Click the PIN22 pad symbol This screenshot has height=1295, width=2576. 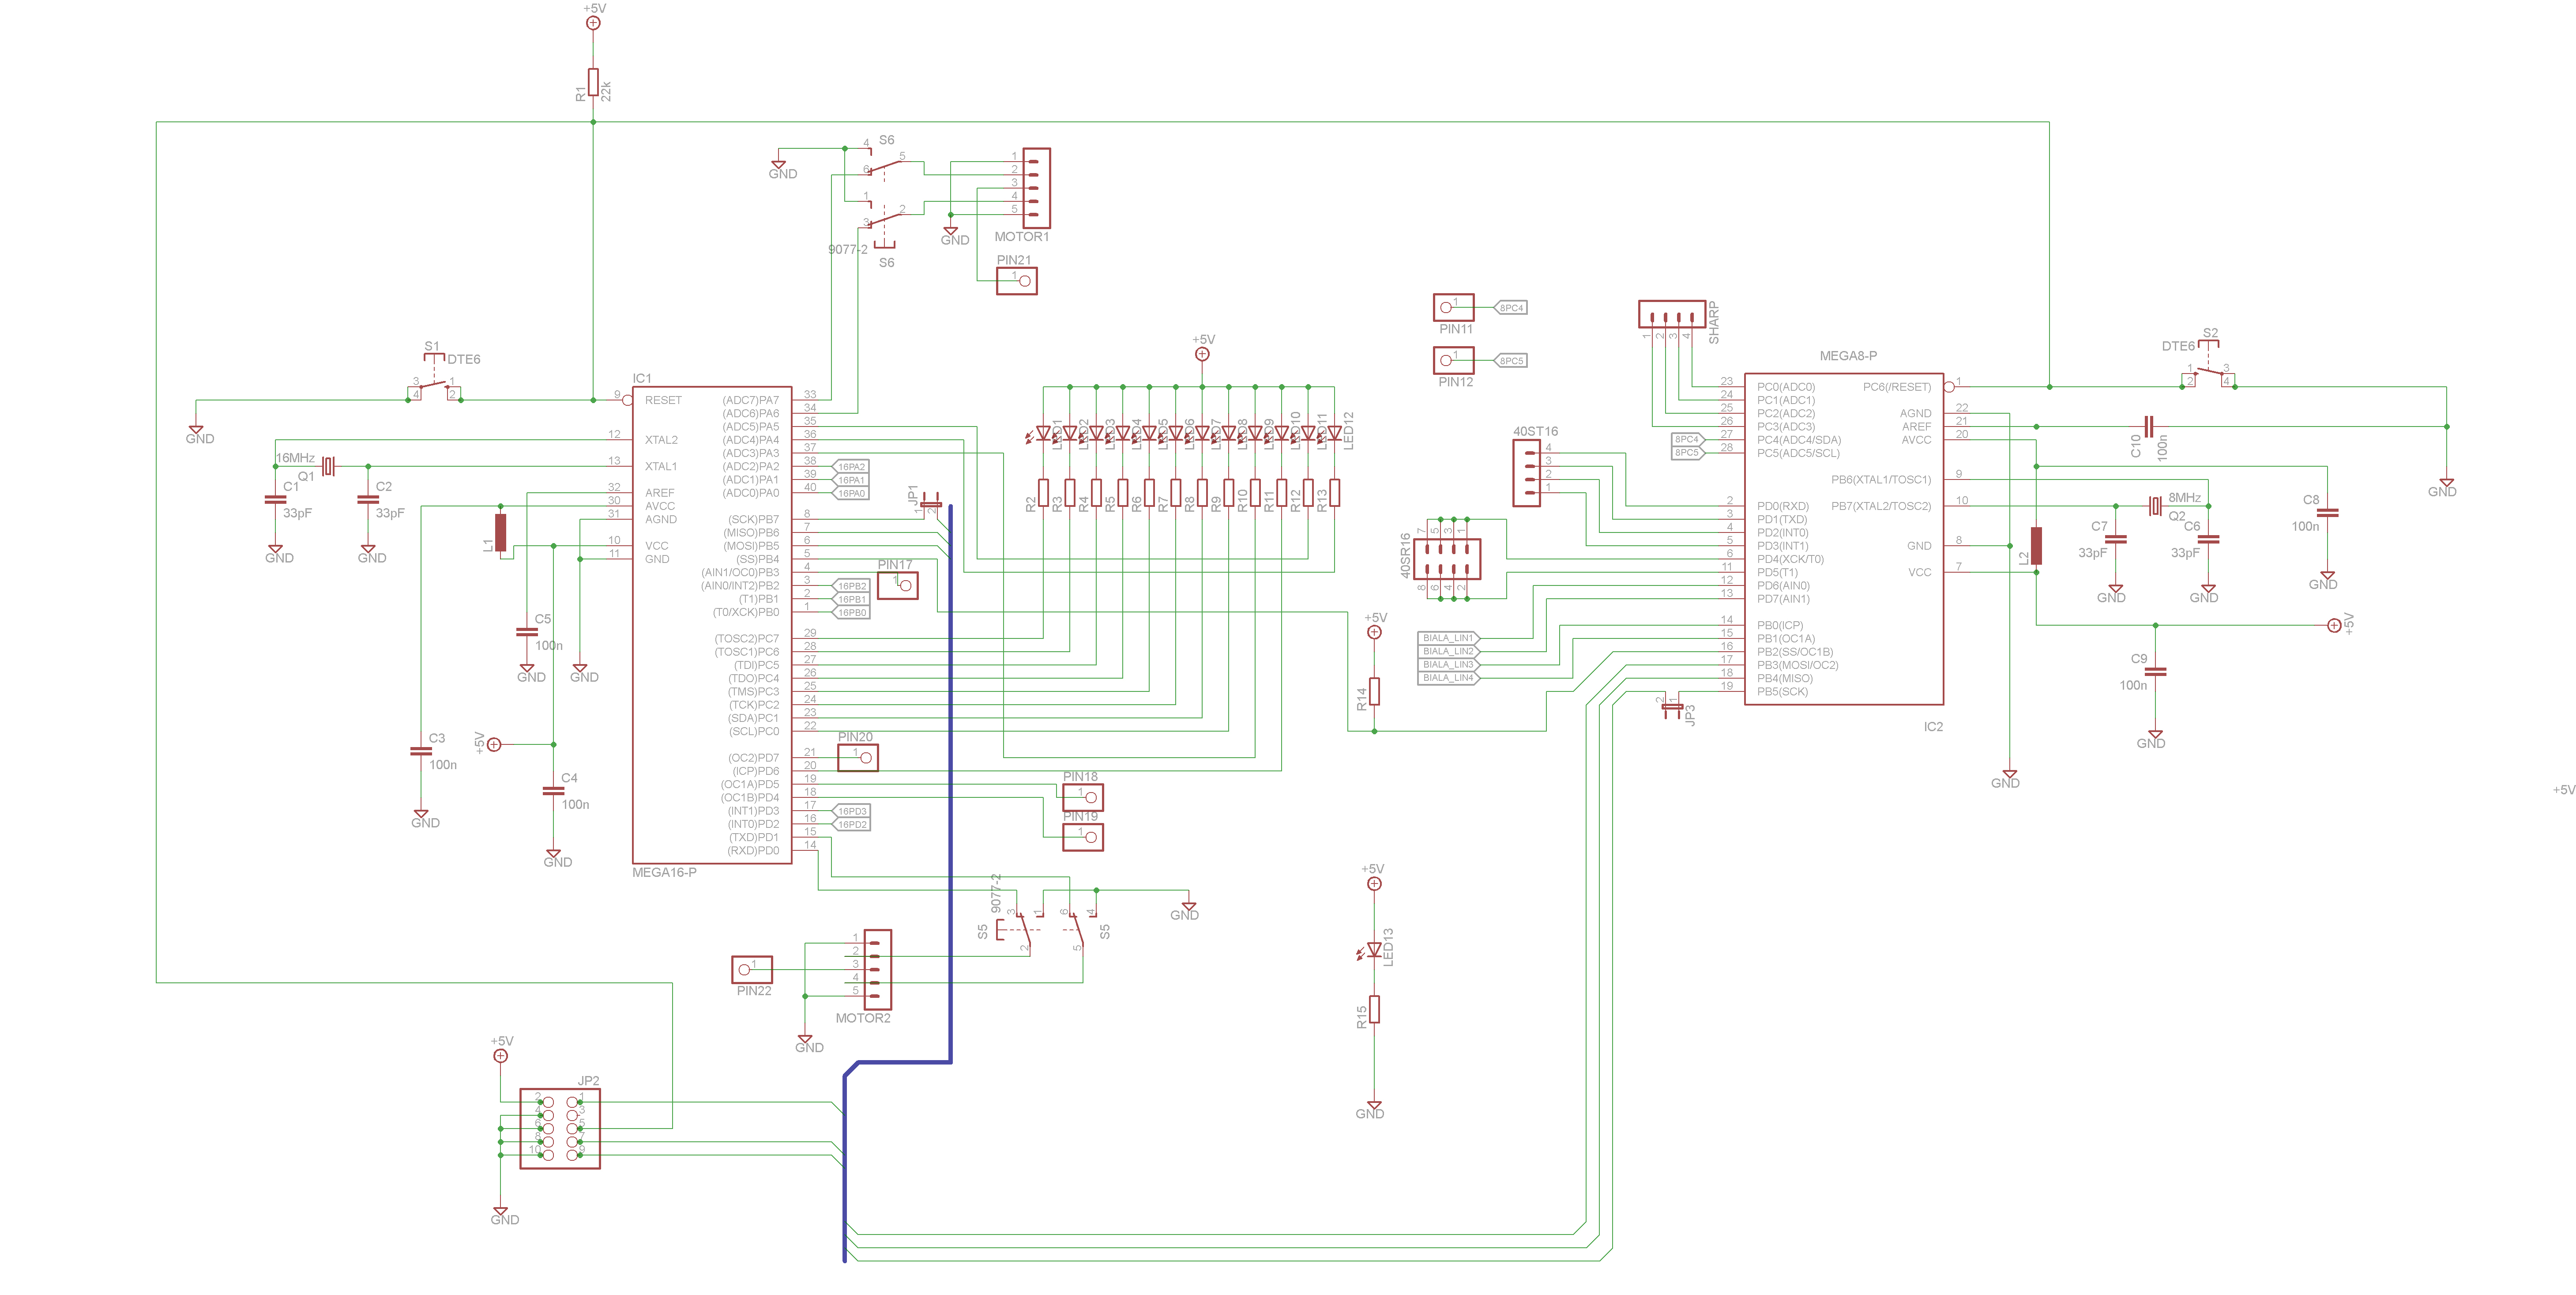[x=752, y=970]
